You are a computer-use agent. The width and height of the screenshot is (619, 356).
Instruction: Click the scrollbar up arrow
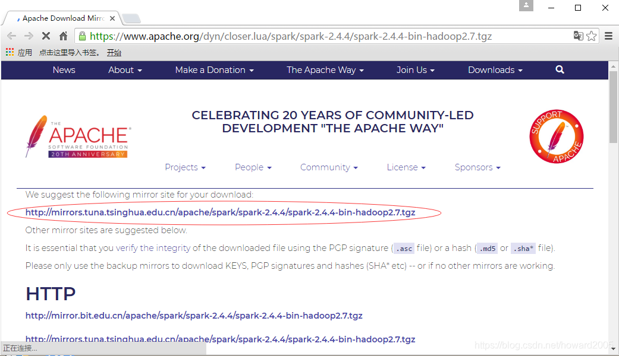pyautogui.click(x=613, y=66)
